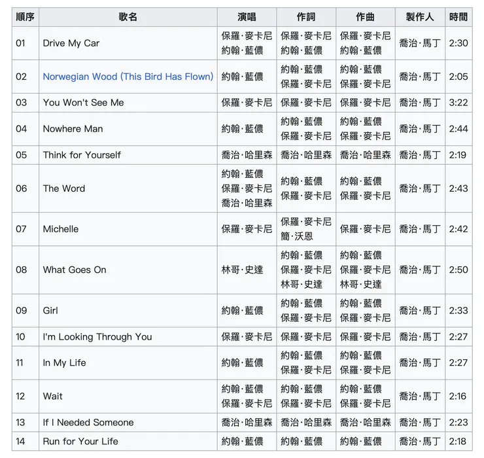
Task: Click 保羅·麥卡尼 performer in You Won't See Me row
Action: tap(247, 103)
